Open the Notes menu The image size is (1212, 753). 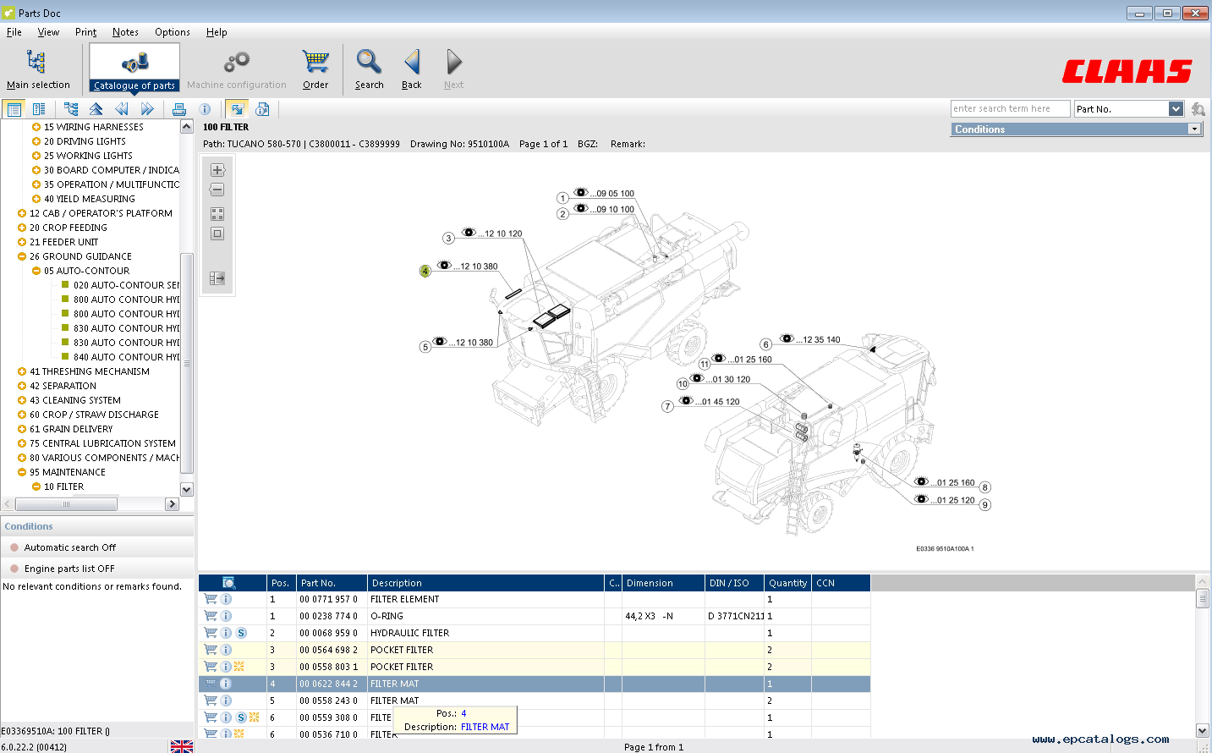pyautogui.click(x=125, y=32)
